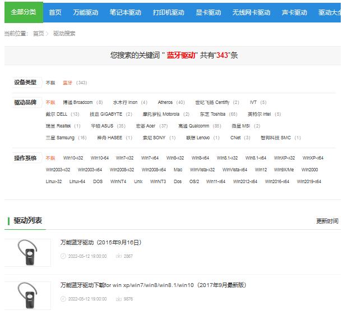The height and width of the screenshot is (314, 352).
Task: Click clock date icon of second driver
Action: click(63, 299)
